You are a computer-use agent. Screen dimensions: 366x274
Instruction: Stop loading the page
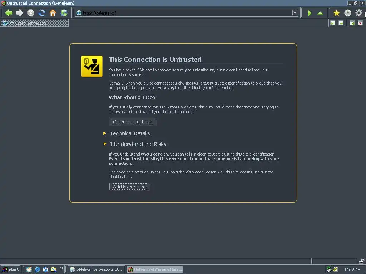[31, 13]
